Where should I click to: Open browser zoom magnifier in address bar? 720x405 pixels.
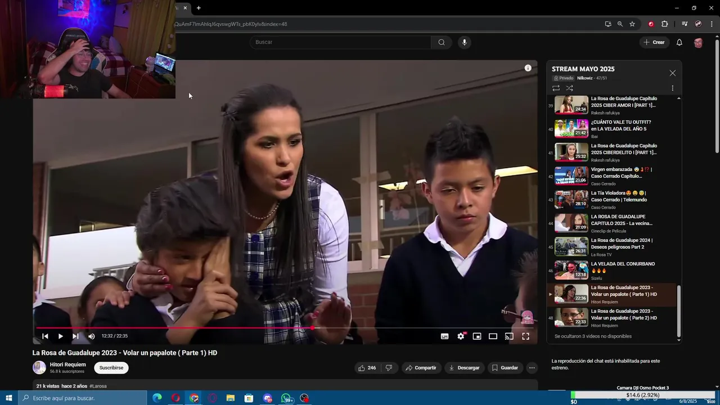click(x=620, y=24)
